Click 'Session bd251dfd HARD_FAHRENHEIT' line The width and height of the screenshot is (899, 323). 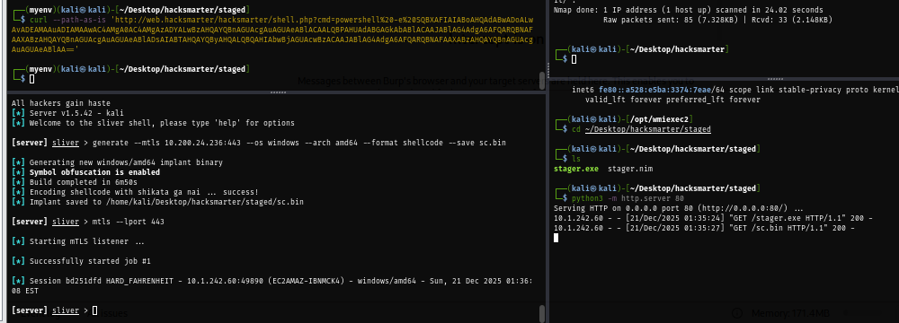pyautogui.click(x=271, y=286)
